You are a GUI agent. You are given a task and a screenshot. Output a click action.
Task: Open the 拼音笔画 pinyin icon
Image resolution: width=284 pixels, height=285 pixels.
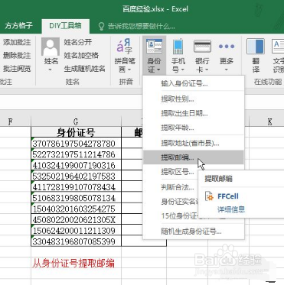pos(124,47)
